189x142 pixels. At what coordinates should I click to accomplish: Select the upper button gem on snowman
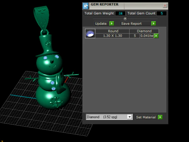(x=52, y=83)
